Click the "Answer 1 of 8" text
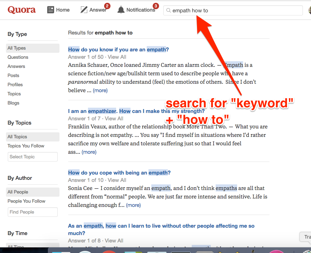Viewport: 311px width, 253px height. click(x=84, y=240)
